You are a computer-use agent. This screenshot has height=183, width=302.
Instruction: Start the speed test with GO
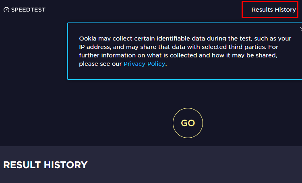click(188, 123)
